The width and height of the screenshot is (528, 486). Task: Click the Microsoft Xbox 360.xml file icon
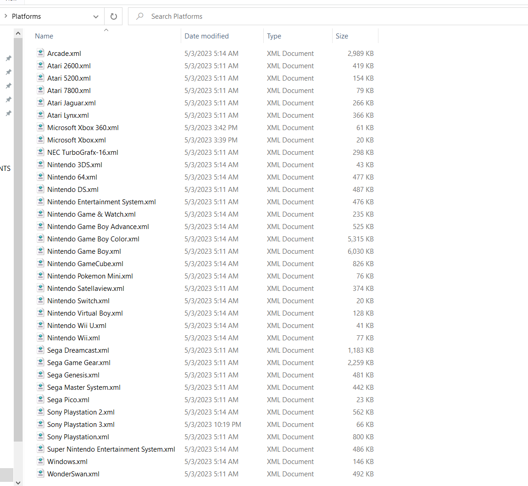point(40,127)
